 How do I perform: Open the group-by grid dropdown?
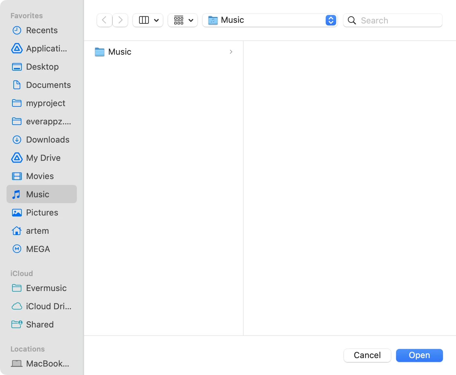(x=183, y=20)
